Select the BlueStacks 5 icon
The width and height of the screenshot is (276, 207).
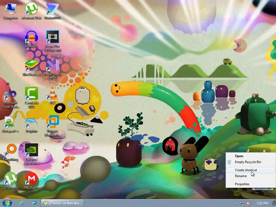pyautogui.click(x=31, y=68)
